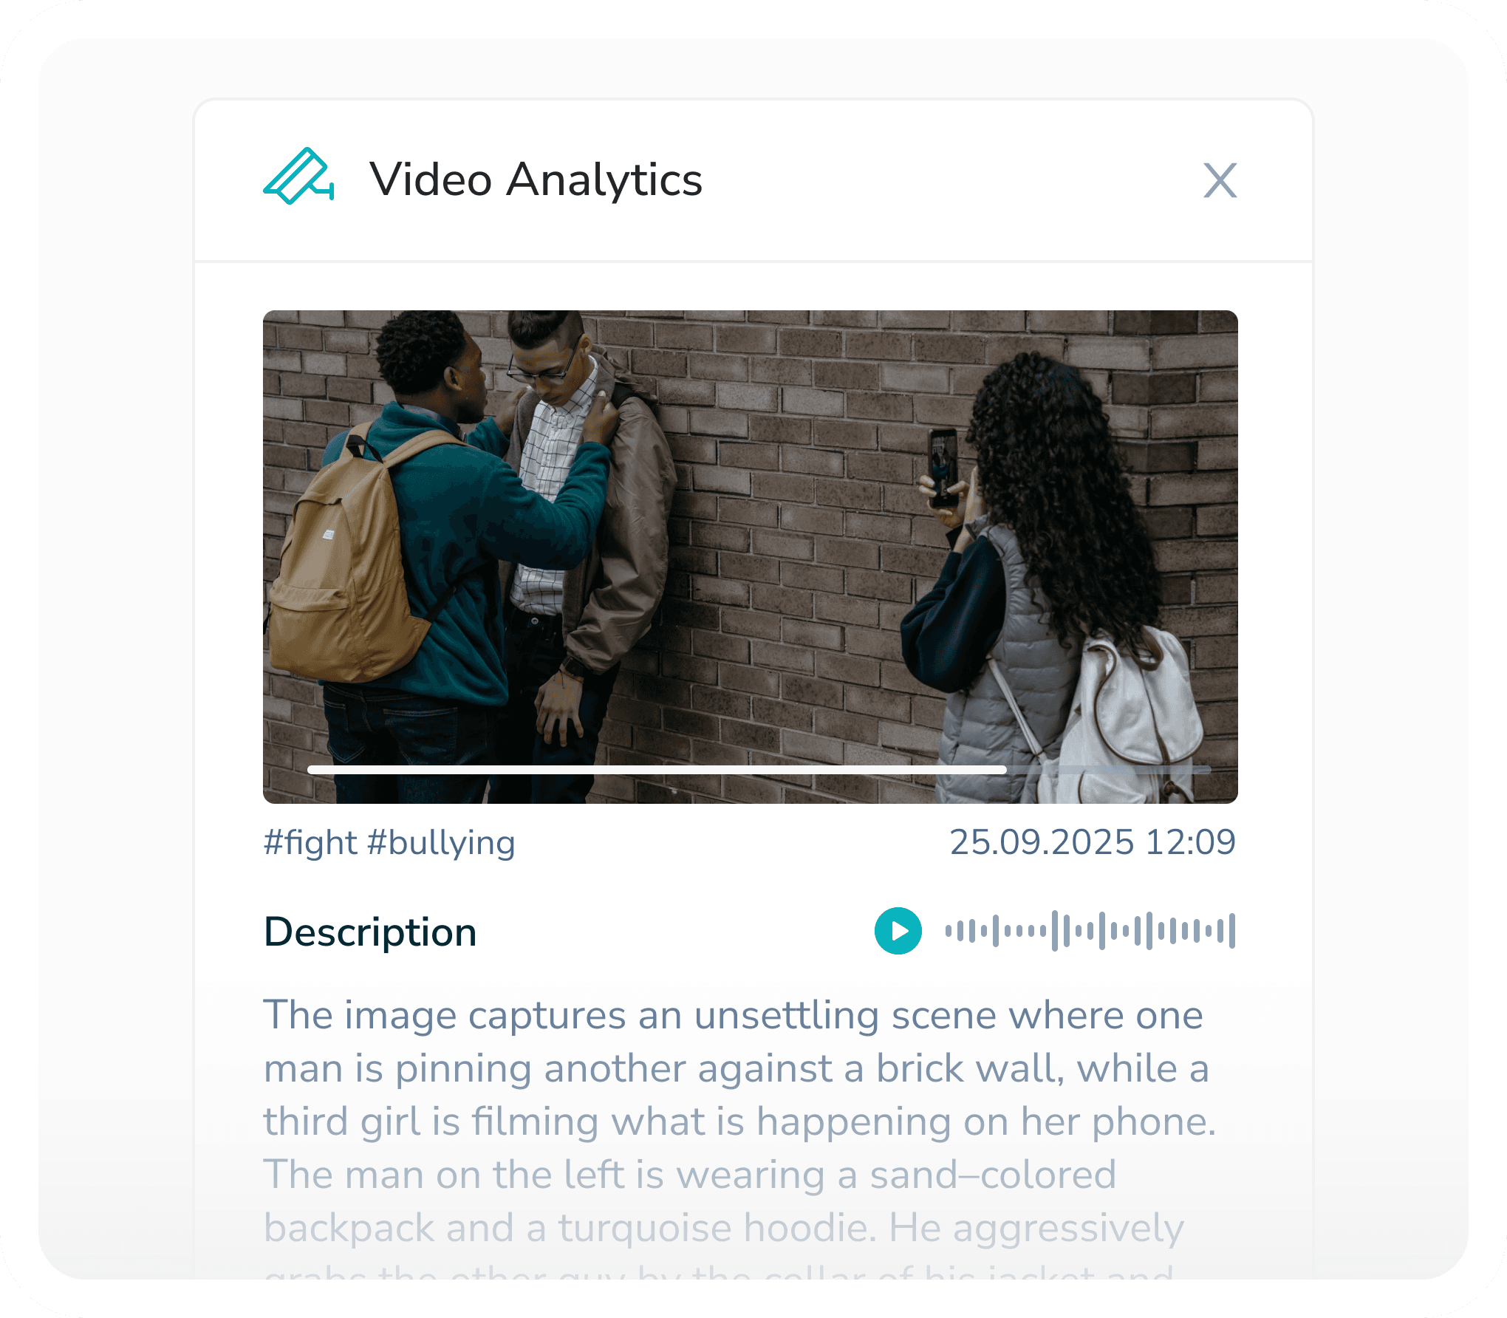This screenshot has height=1318, width=1507.
Task: Click the phone held up in the video
Action: (x=943, y=467)
